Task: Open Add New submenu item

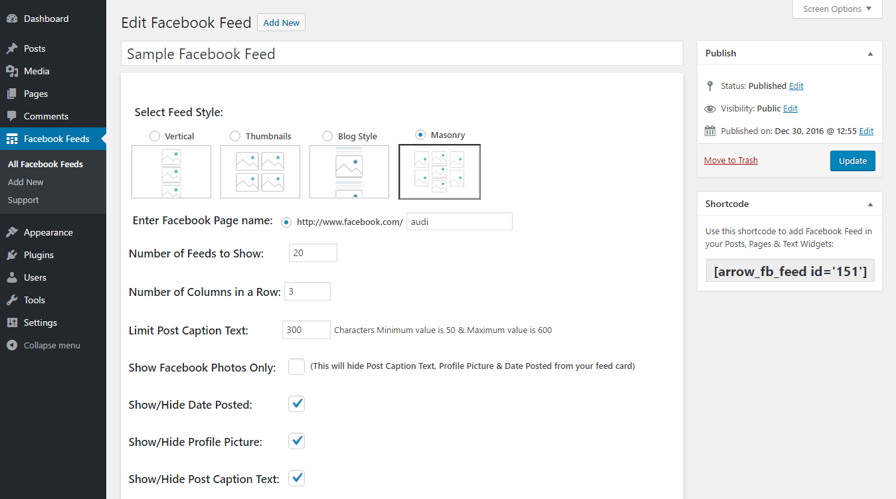Action: [x=26, y=182]
